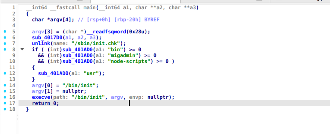Toggle breakpoint dot beside execve line 16
The image size is (330, 134).
(5, 97)
